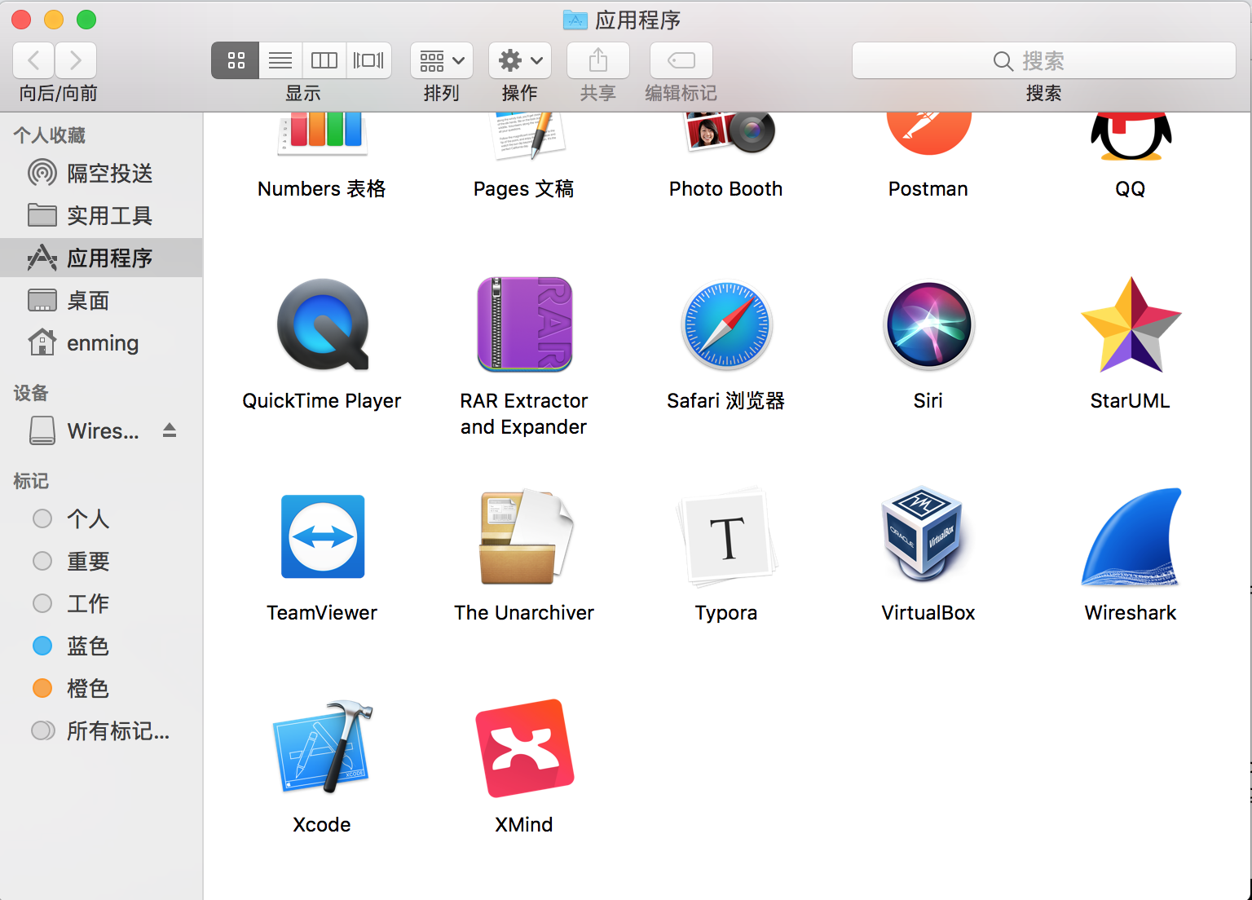Screen dimensions: 1252x900
Task: Click the QuickTime Player name label
Action: pyautogui.click(x=322, y=400)
